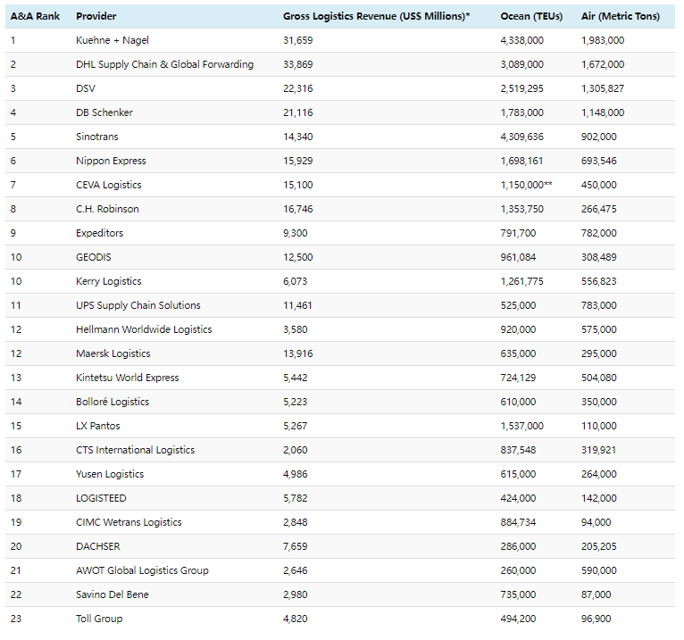The image size is (684, 640).
Task: Select the LX Pantos provider cell
Action: [98, 427]
